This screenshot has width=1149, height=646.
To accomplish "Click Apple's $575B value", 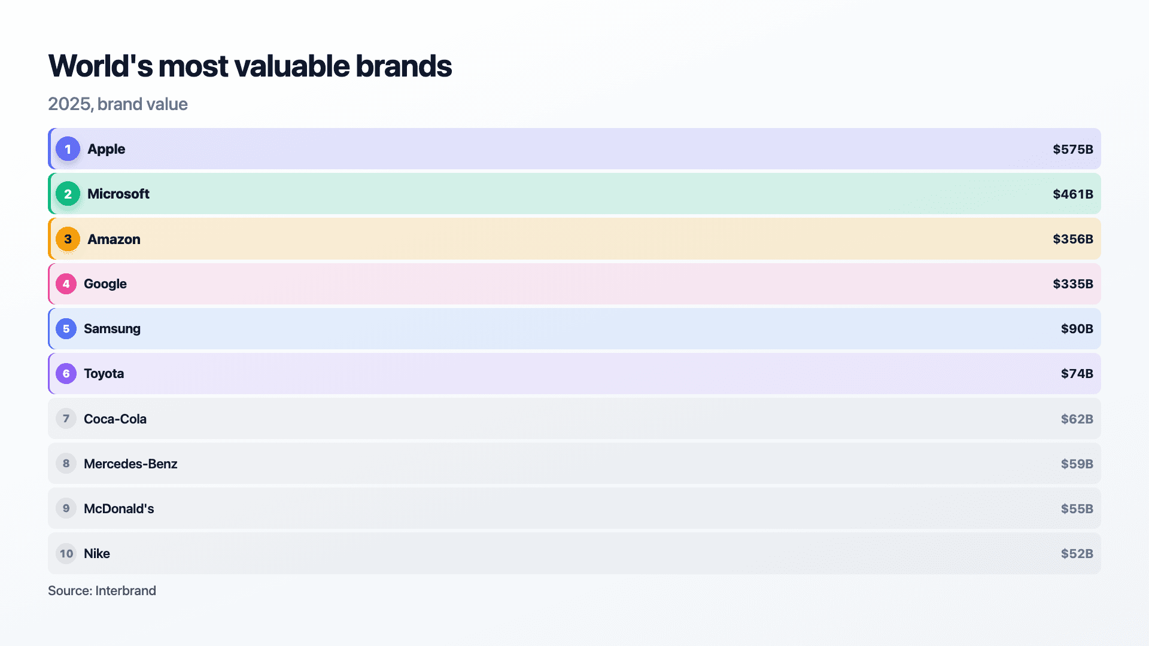I will pyautogui.click(x=1073, y=149).
